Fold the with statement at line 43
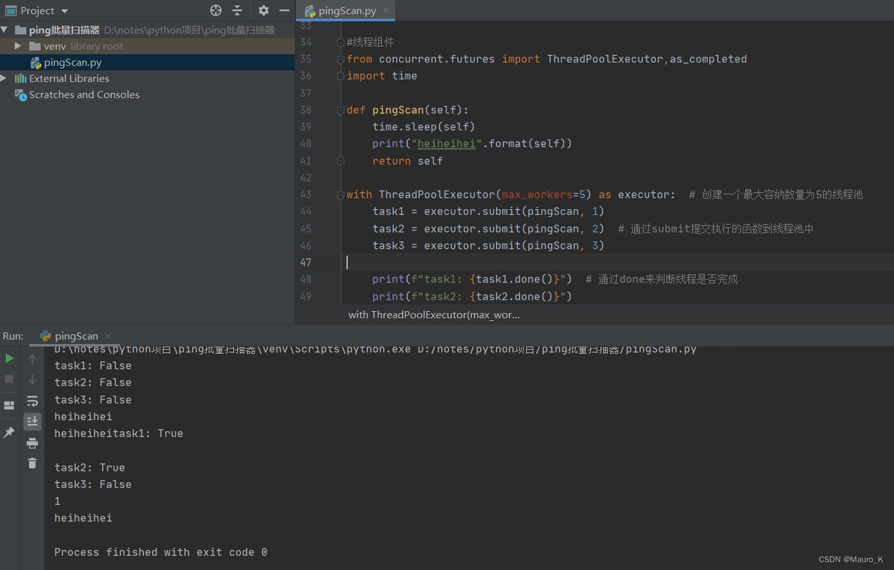894x570 pixels. pyautogui.click(x=341, y=195)
